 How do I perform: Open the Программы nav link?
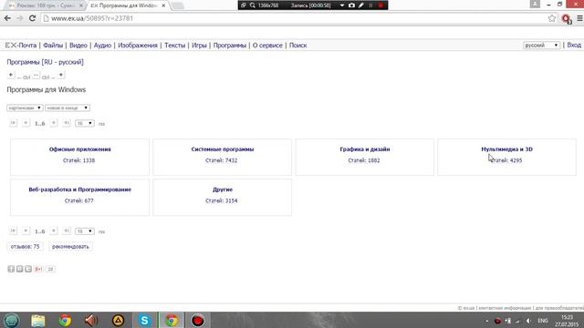(x=230, y=46)
